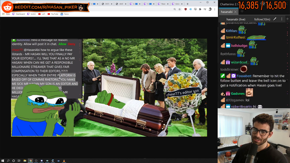The width and height of the screenshot is (290, 163).
Task: Click kellsludge's username in chat
Action: tap(240, 46)
